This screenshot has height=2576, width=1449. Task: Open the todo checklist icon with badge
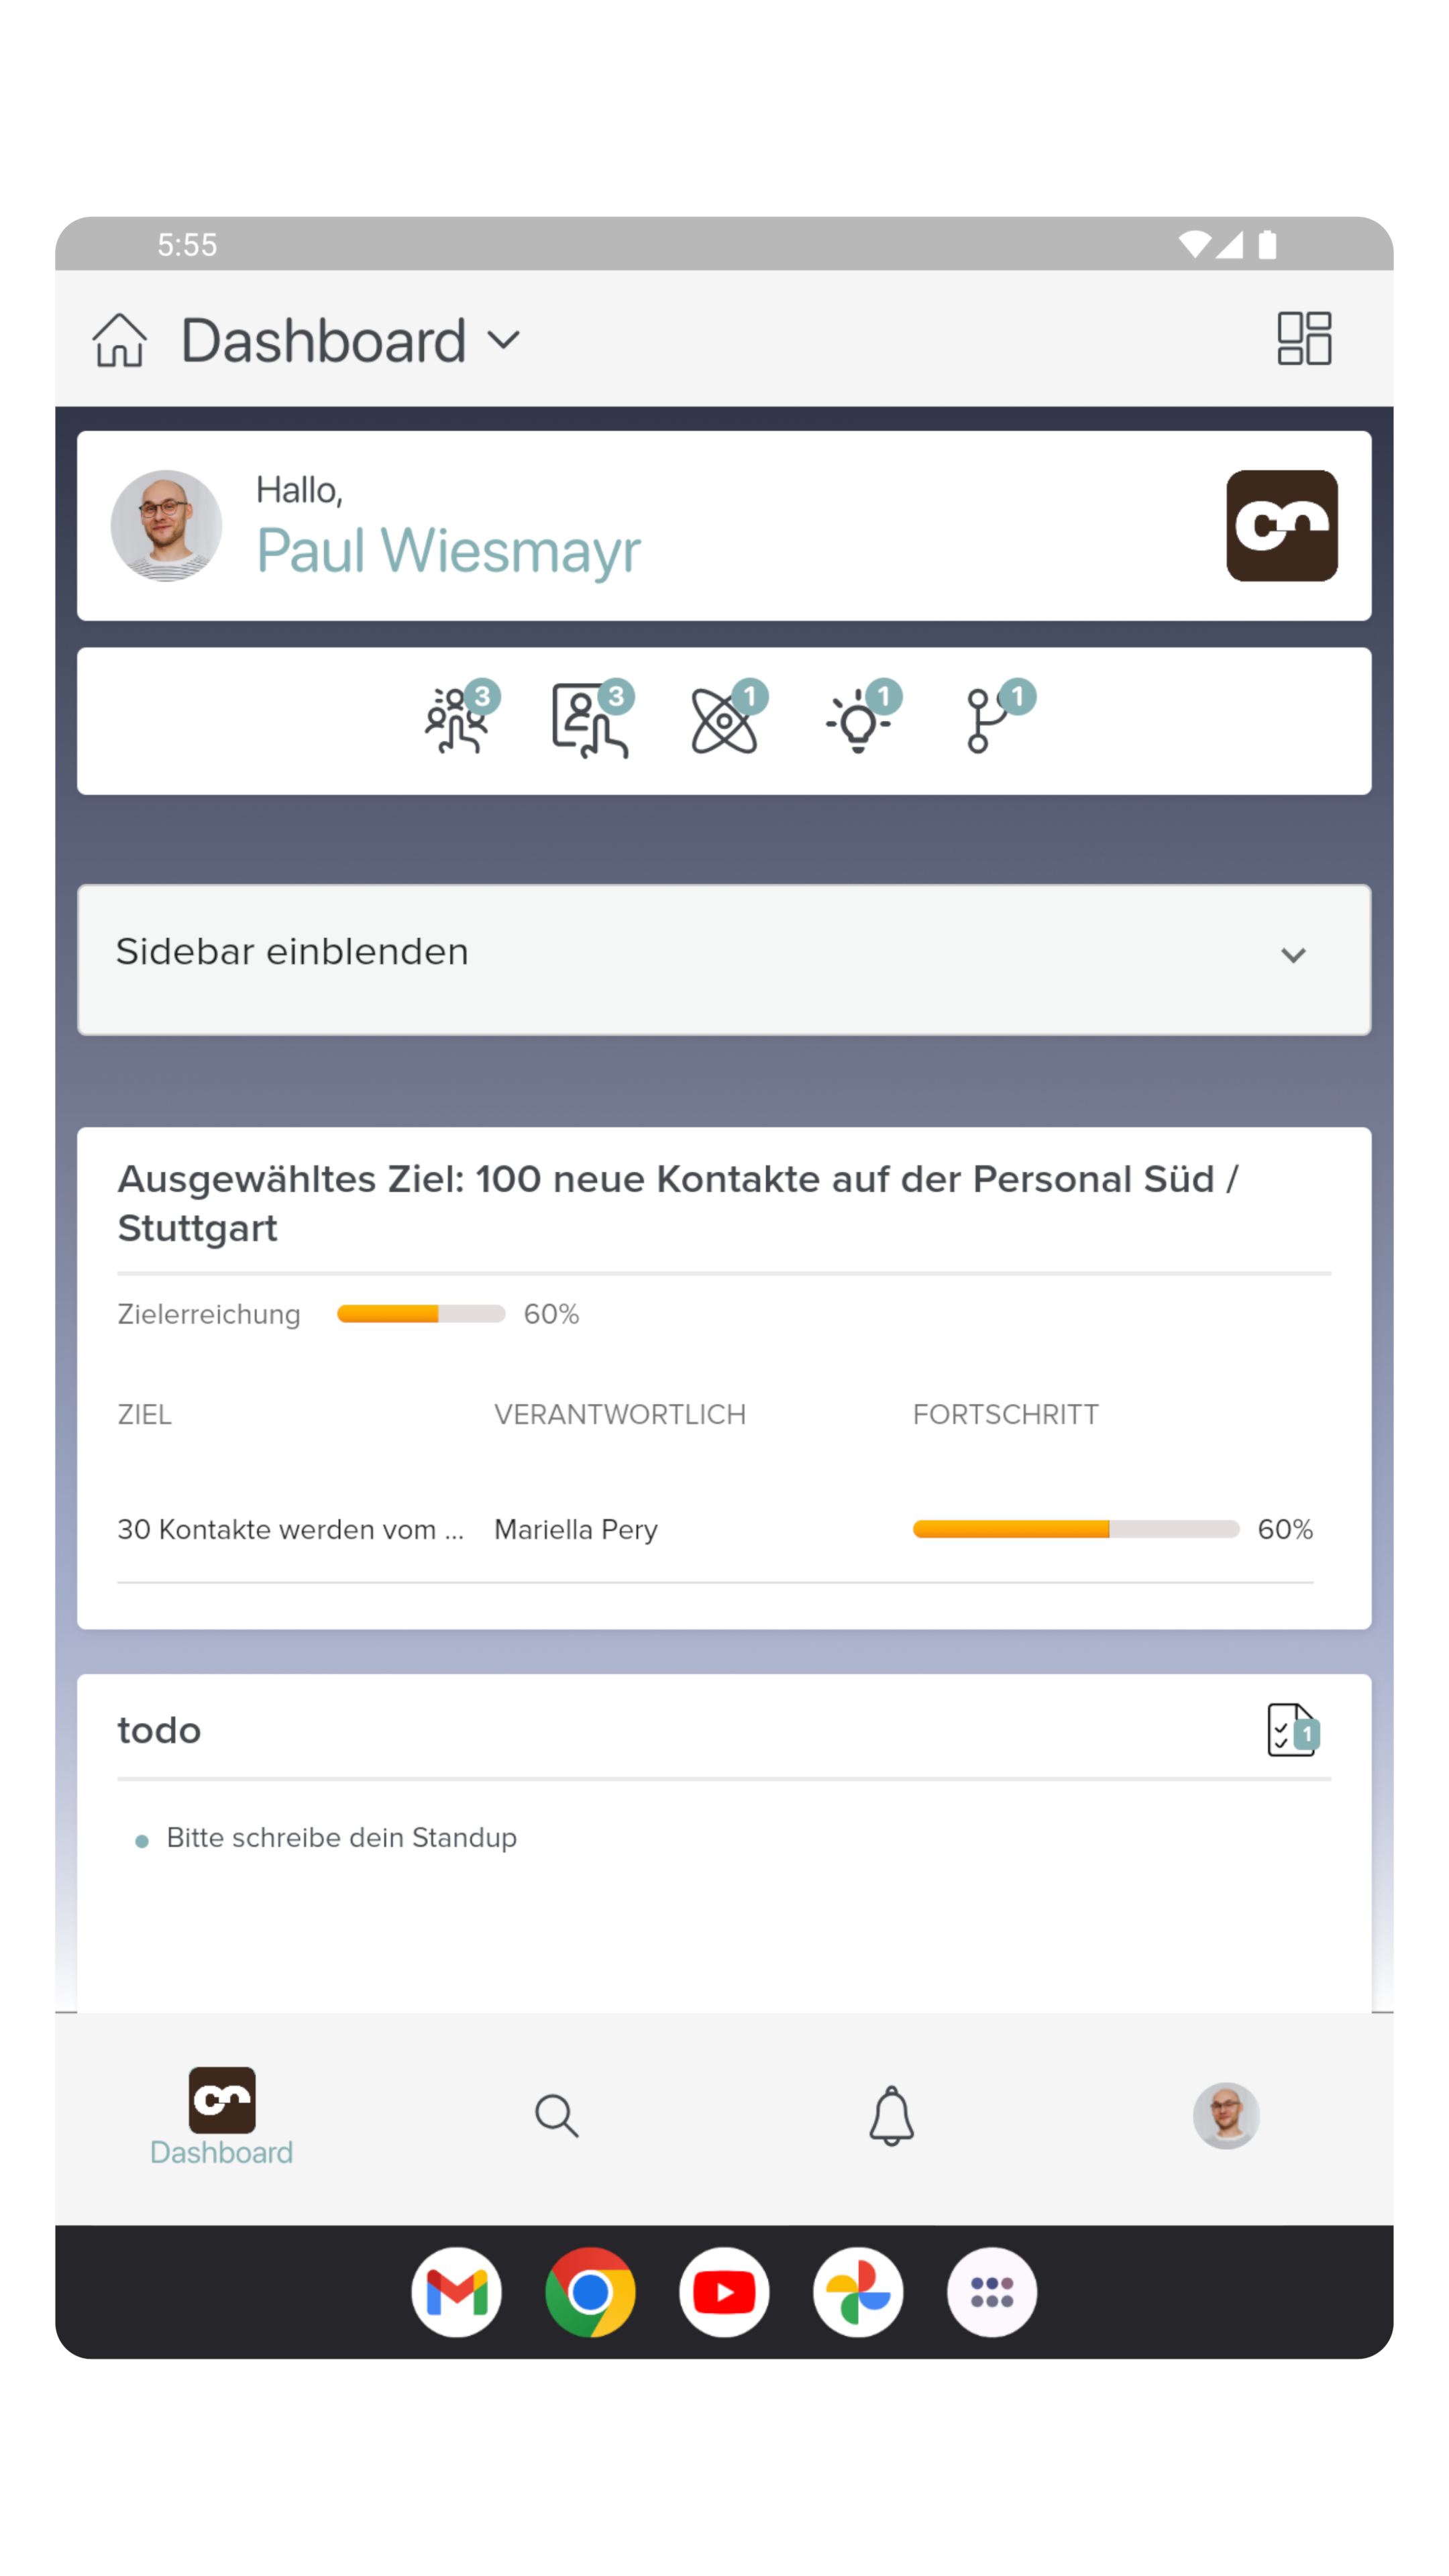tap(1293, 1730)
